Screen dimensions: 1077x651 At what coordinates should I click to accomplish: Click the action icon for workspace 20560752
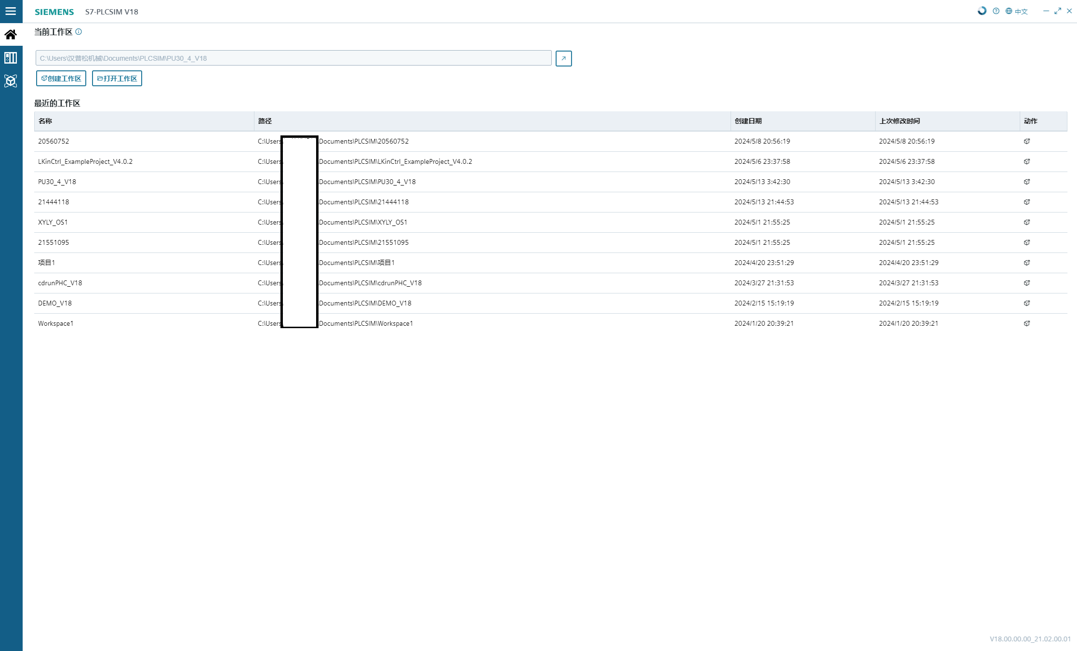pyautogui.click(x=1027, y=141)
